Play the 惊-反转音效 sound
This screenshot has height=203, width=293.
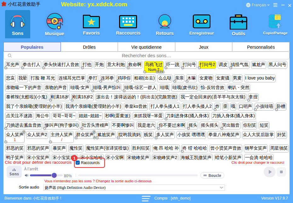212,88
